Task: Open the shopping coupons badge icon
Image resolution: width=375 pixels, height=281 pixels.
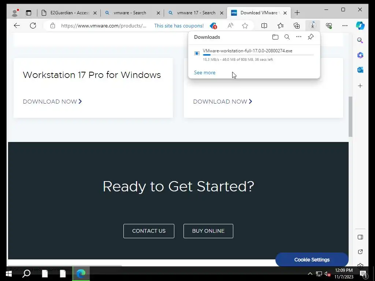Action: 213,26
